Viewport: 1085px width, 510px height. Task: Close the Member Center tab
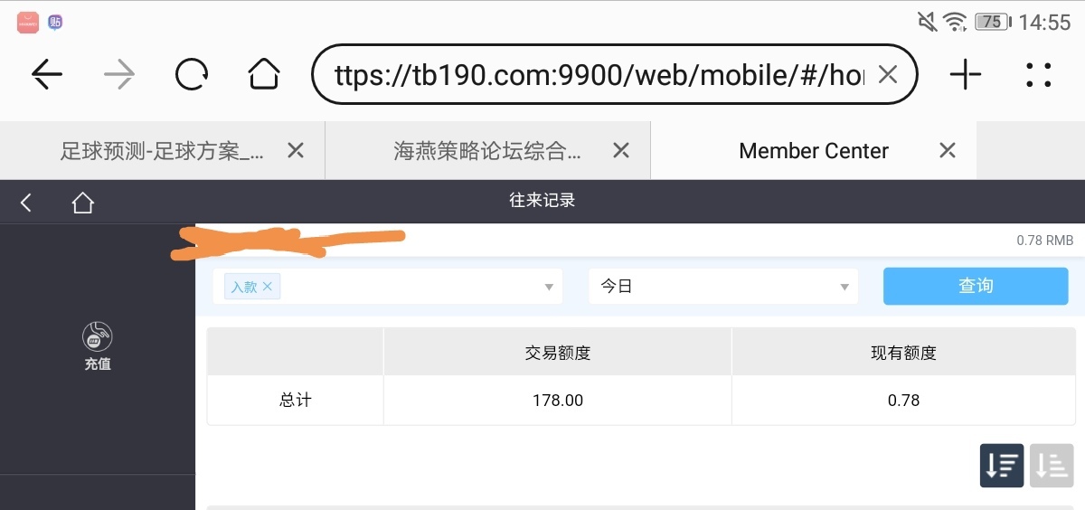click(x=948, y=151)
